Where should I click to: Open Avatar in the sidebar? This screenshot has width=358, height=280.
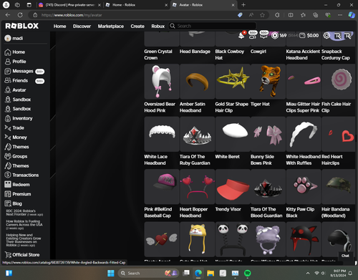[x=15, y=90]
